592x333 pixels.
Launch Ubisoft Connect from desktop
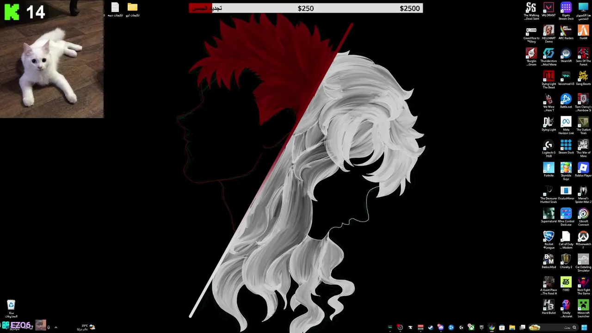tap(583, 217)
